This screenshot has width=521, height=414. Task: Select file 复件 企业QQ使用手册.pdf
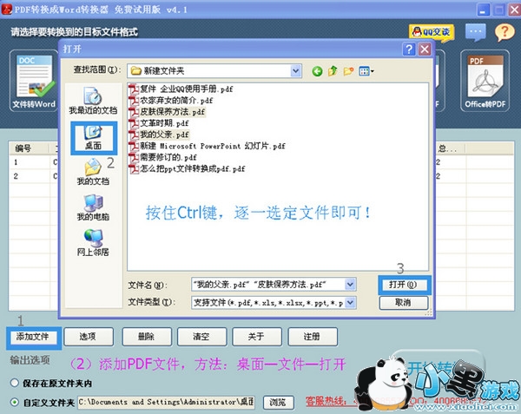coord(181,89)
